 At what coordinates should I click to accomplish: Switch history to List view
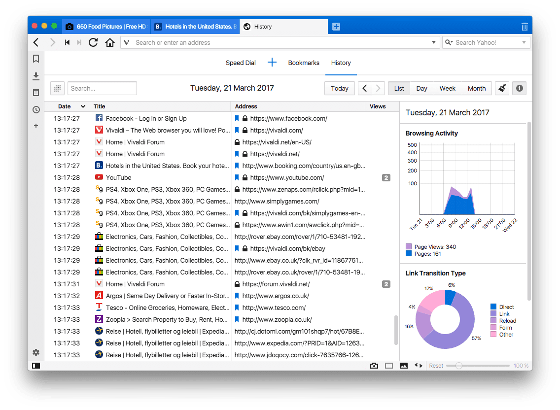[x=399, y=88]
